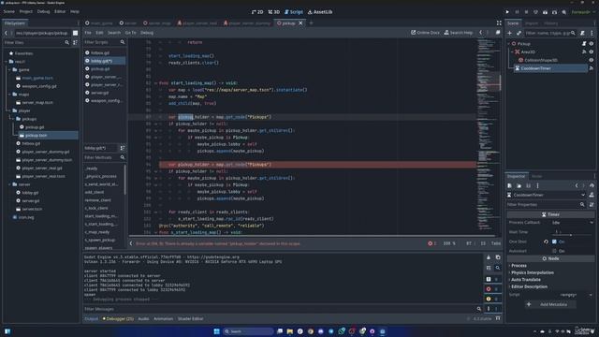
Task: Toggle One Shot checkbox
Action: point(554,242)
